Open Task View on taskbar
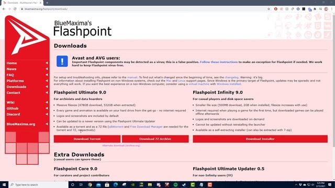The width and height of the screenshot is (335, 188). pyautogui.click(x=81, y=184)
